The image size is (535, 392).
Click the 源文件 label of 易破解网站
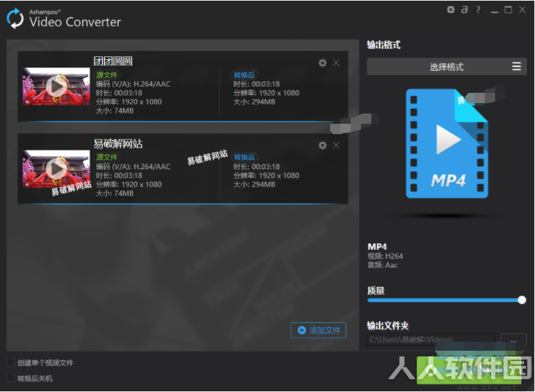click(x=107, y=157)
